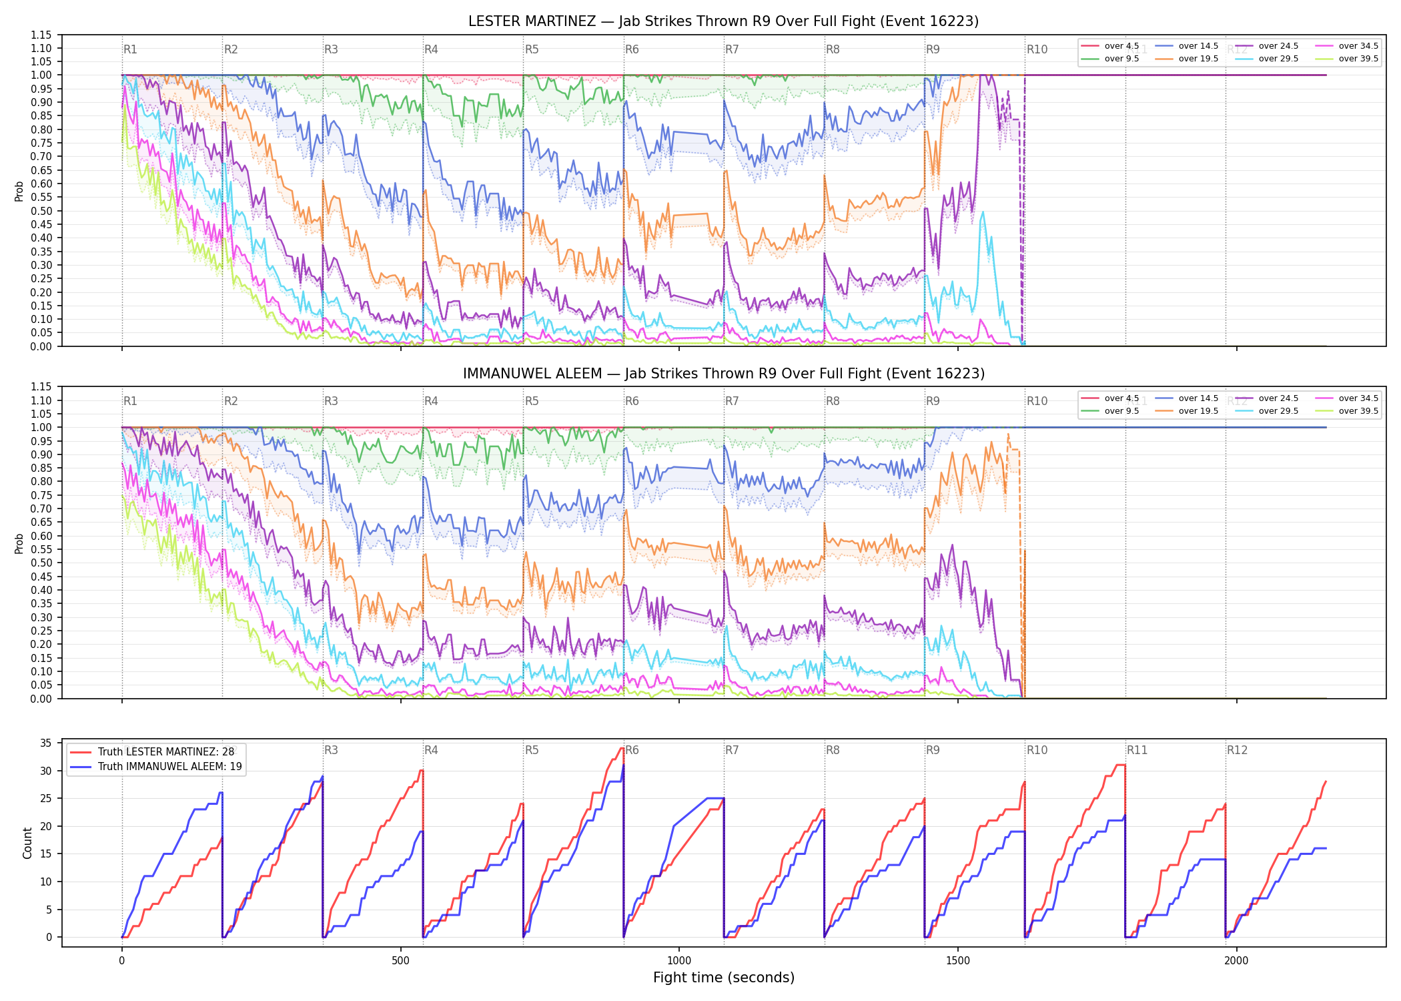The height and width of the screenshot is (1001, 1401).
Task: Click the 1000 tick label on the x-axis
Action: [679, 961]
